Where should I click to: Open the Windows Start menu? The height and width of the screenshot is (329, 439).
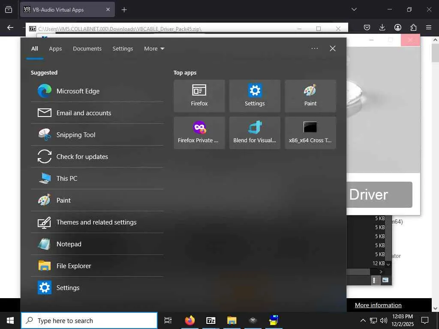(10, 320)
